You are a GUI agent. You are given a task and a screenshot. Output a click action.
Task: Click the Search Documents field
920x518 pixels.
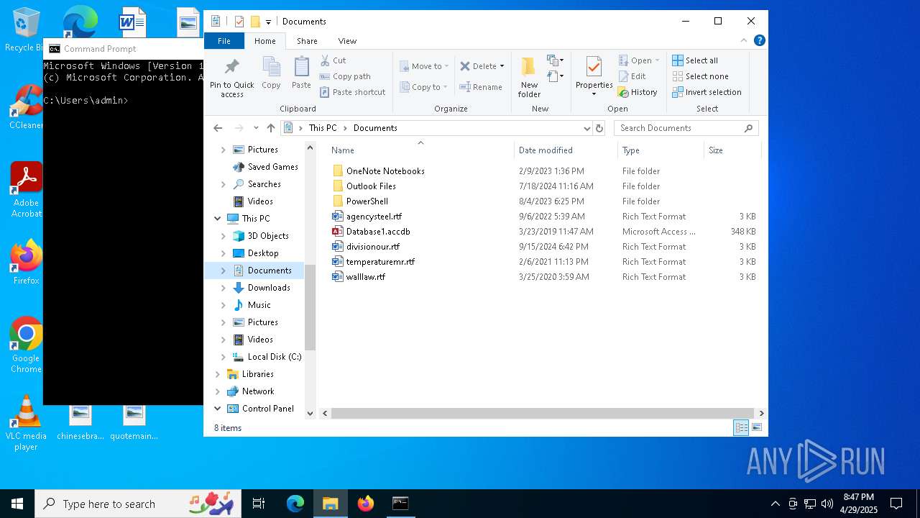tap(686, 128)
